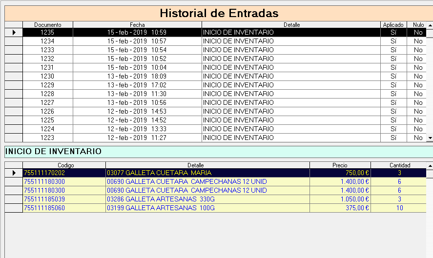Screen dimensions: 433x258
Task: Select document 1234 row
Action: coord(47,41)
